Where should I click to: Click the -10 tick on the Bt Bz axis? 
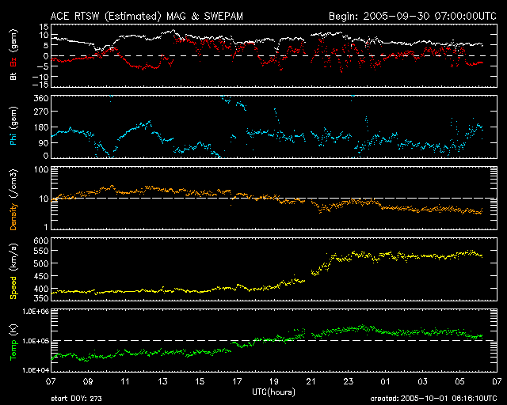pyautogui.click(x=40, y=77)
